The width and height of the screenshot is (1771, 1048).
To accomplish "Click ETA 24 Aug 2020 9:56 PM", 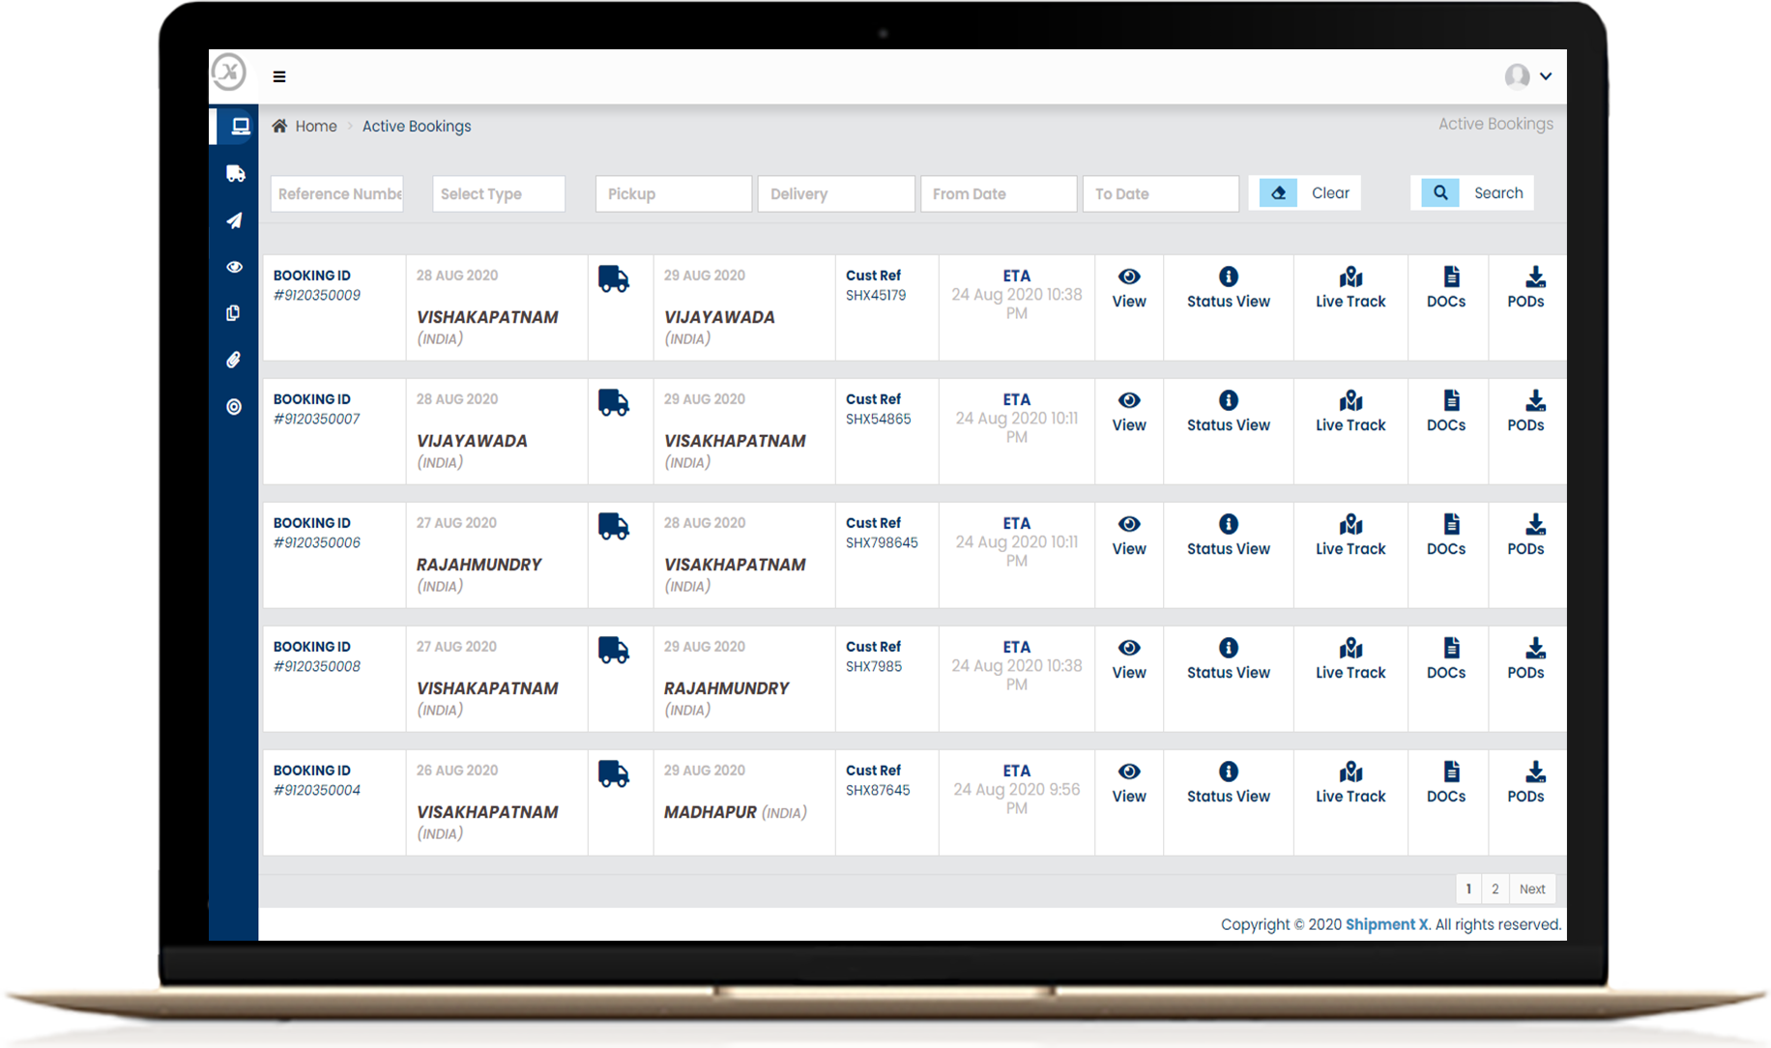I will (1017, 799).
